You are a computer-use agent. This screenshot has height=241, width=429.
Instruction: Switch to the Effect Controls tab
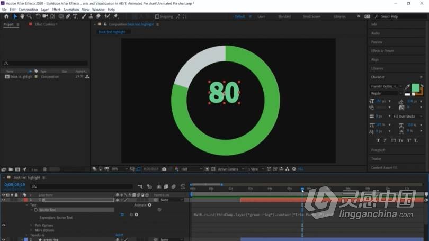46,24
